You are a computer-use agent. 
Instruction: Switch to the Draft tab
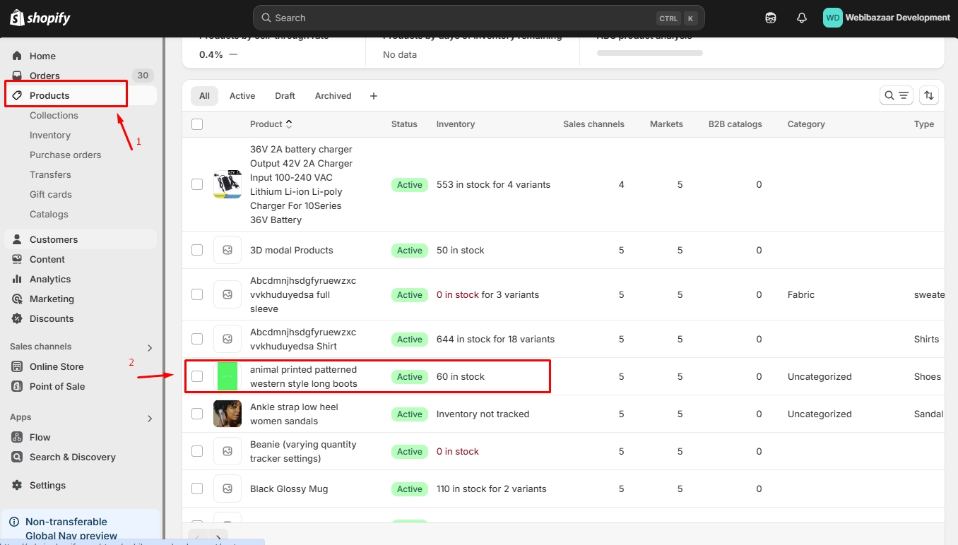click(x=285, y=96)
